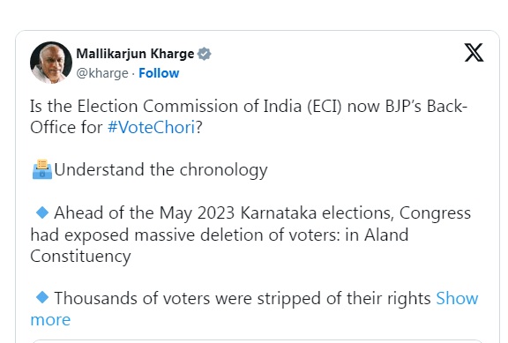Open Mallikarjun Kharge's profile picture

tap(51, 63)
